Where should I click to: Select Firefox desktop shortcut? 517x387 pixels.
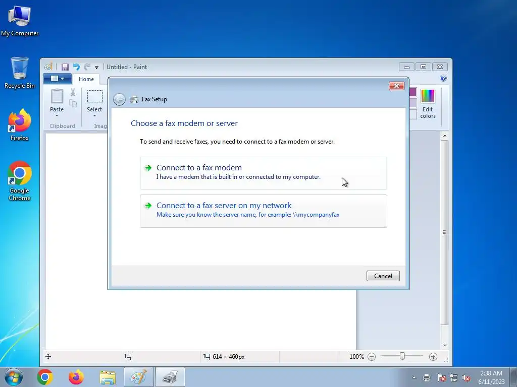click(x=20, y=125)
